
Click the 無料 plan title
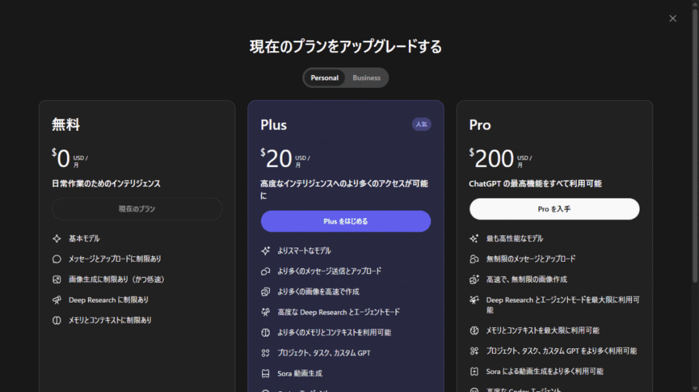pyautogui.click(x=66, y=124)
